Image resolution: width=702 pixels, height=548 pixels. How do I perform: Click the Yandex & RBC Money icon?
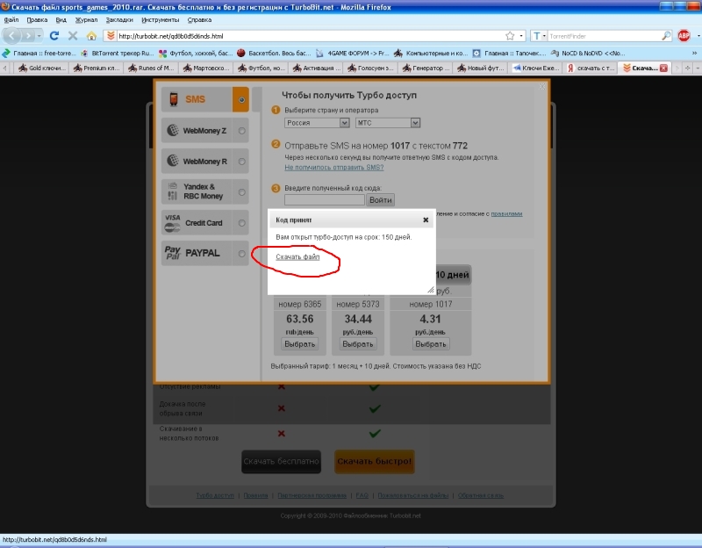coord(172,191)
